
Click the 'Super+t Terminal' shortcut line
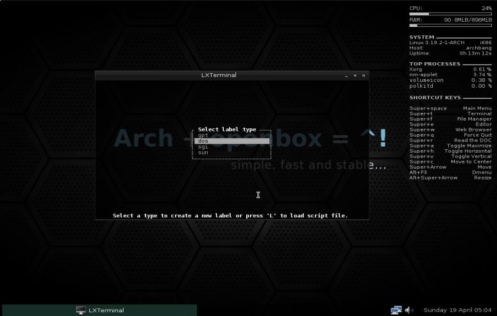pos(450,113)
